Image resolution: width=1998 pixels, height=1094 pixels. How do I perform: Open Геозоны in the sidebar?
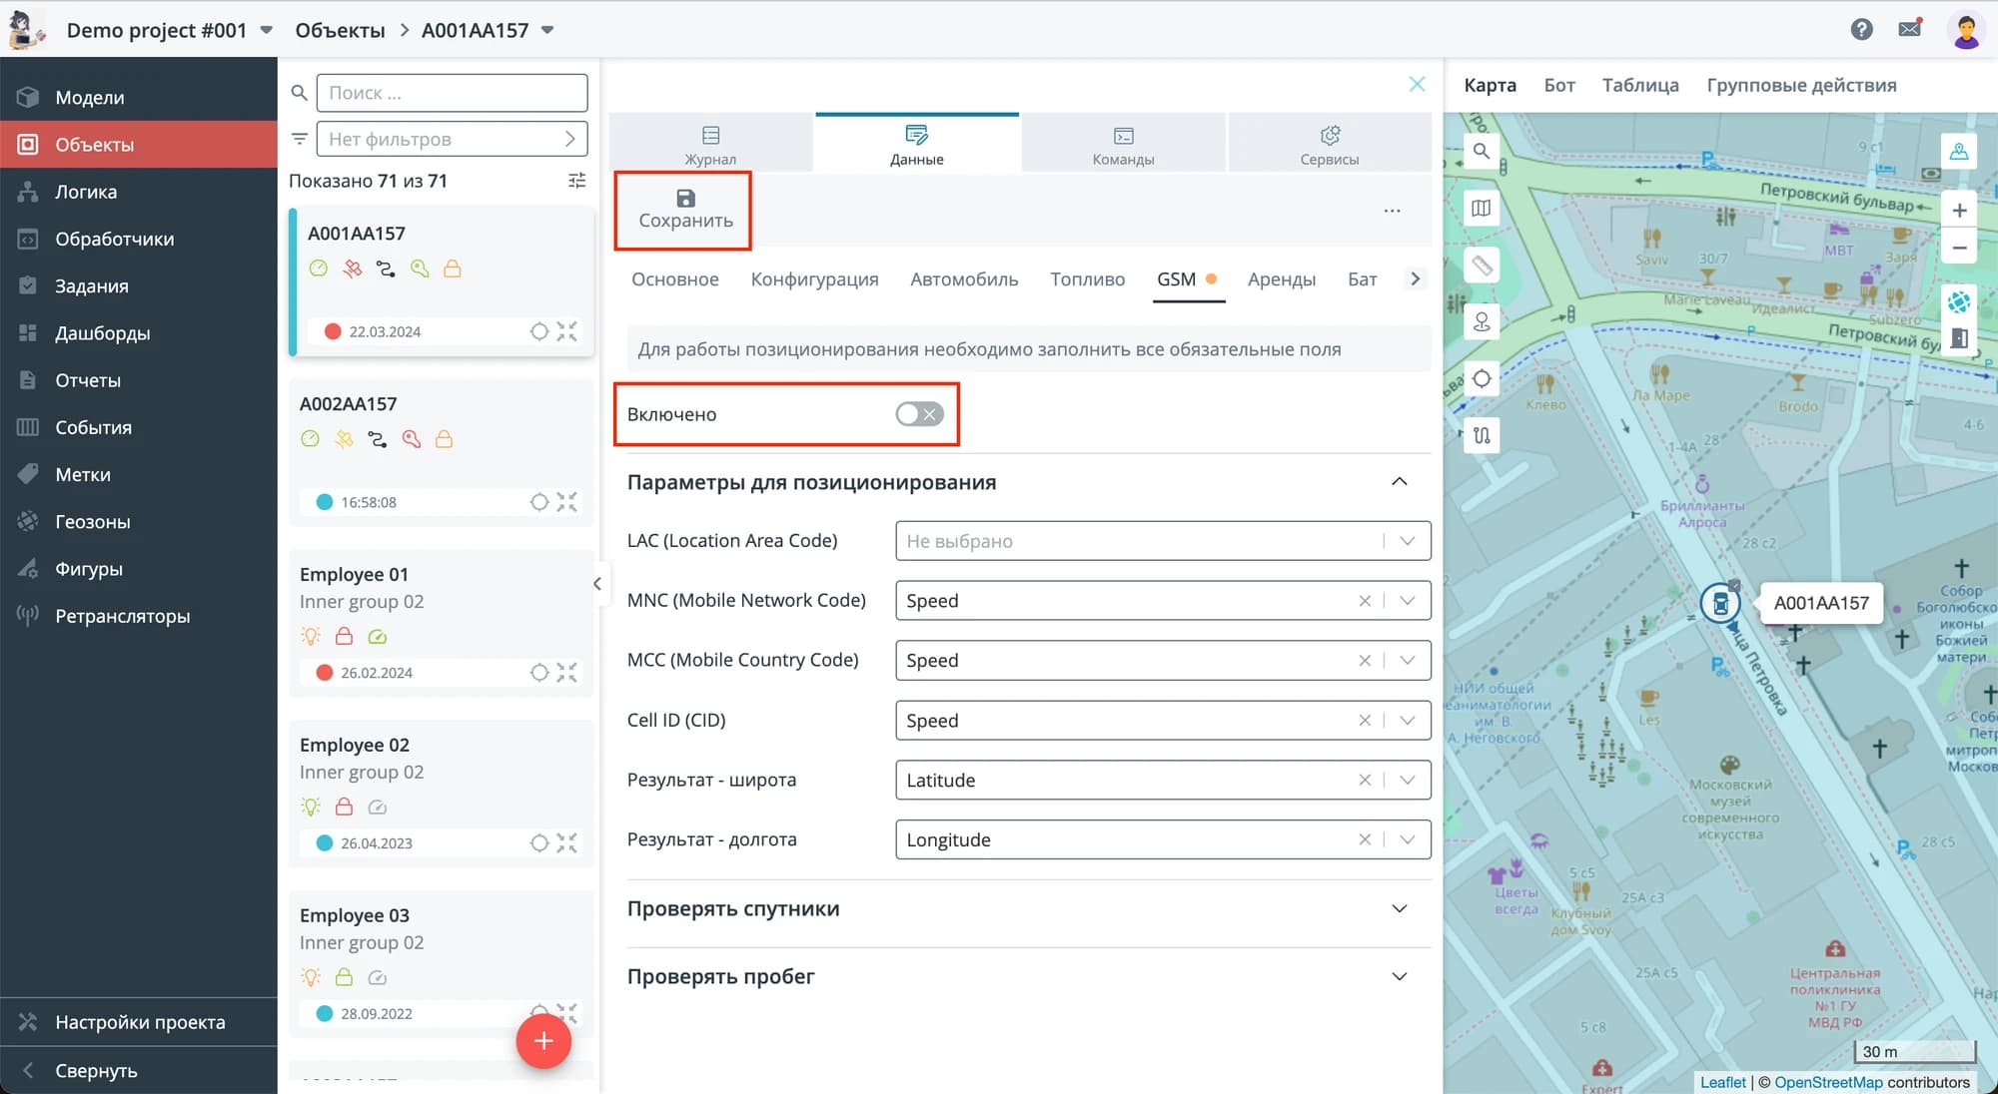pos(93,521)
